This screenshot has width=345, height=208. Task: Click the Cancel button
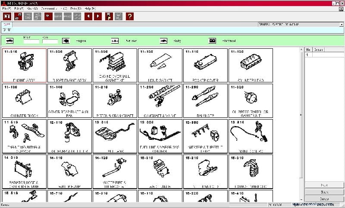(324, 199)
